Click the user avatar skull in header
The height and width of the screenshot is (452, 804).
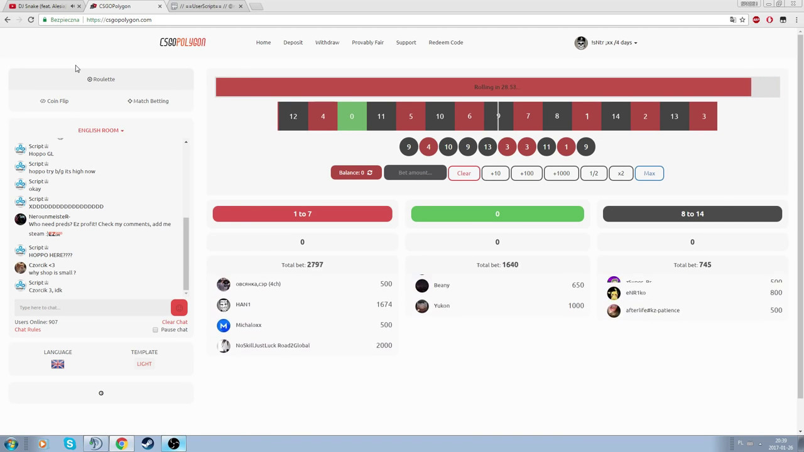coord(581,43)
